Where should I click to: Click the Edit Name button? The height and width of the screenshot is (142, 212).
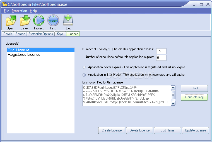[167, 130]
